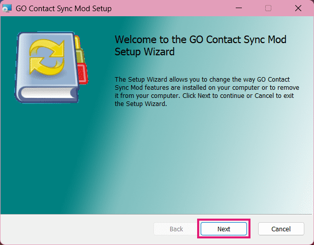Click the disabled maximize button
The height and width of the screenshot is (245, 314).
pos(268,9)
